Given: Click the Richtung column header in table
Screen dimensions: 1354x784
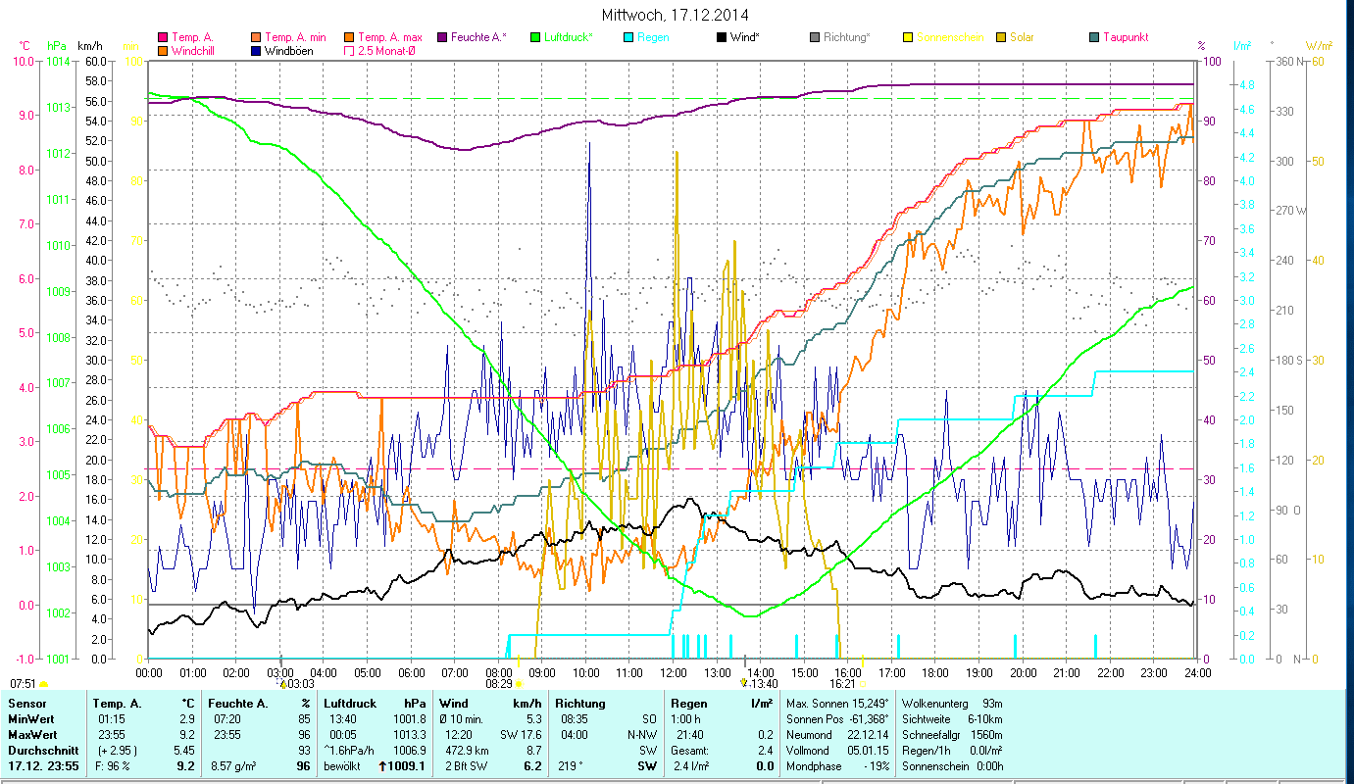Looking at the screenshot, I should click(580, 704).
